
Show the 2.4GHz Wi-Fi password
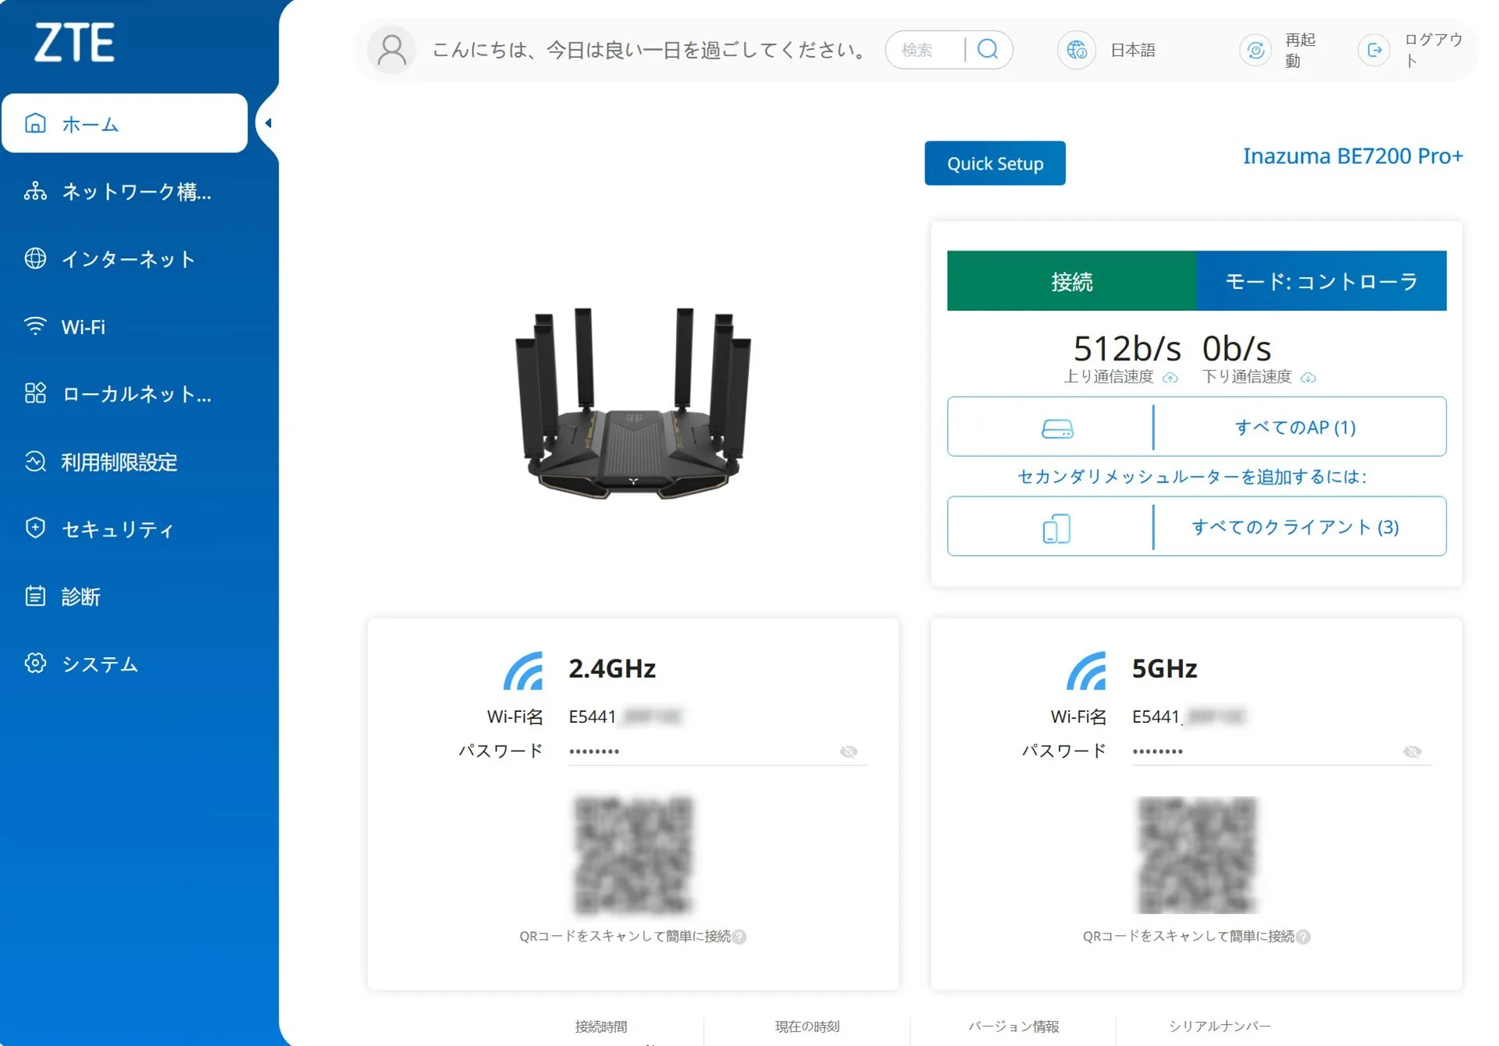pos(849,751)
